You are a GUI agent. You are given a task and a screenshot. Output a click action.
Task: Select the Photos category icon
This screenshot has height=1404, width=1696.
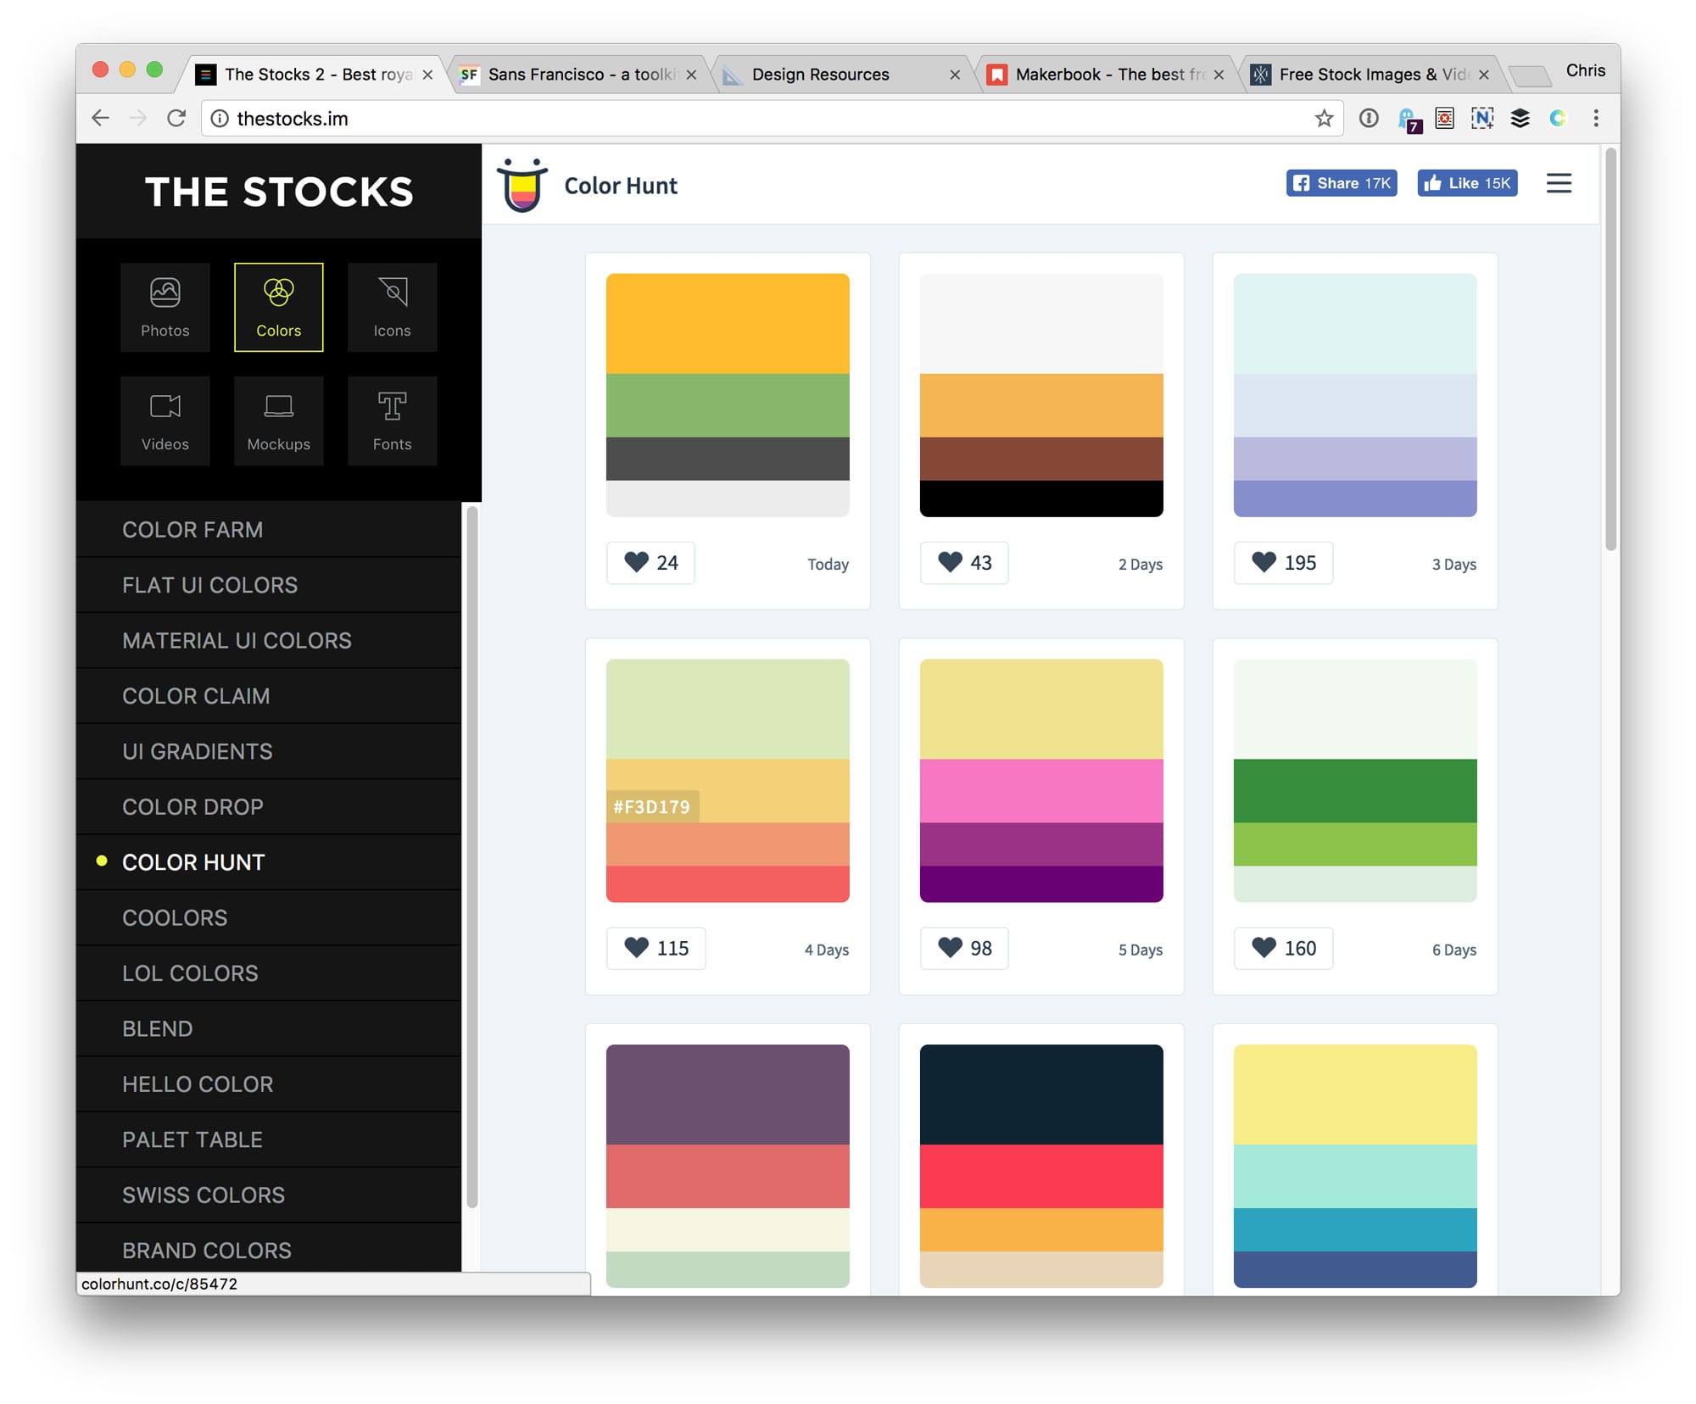[x=165, y=307]
